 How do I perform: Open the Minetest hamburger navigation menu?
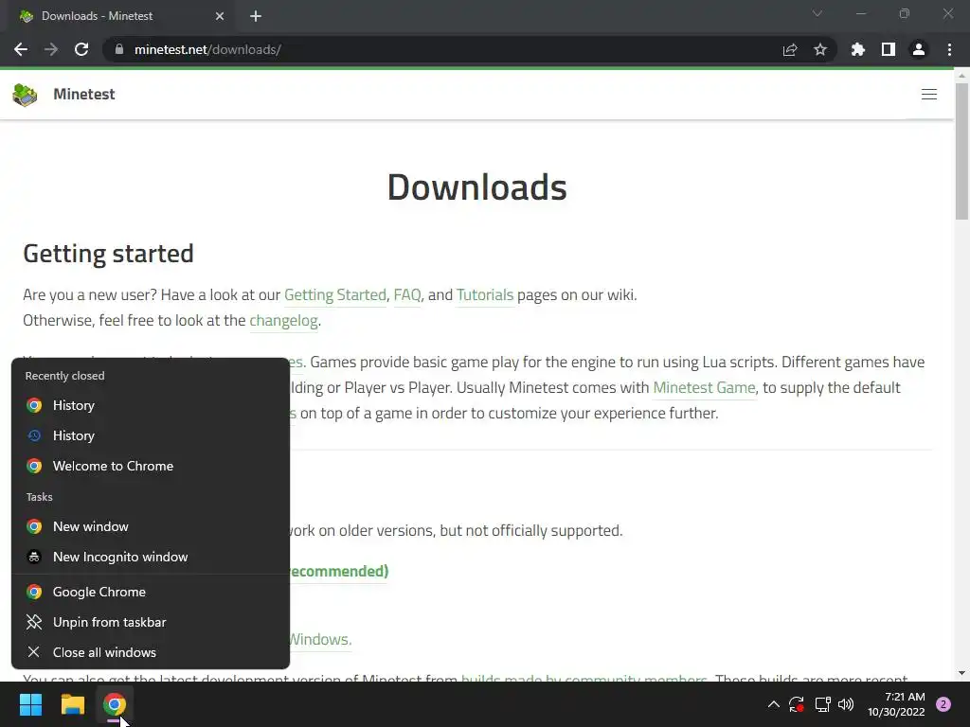point(929,94)
